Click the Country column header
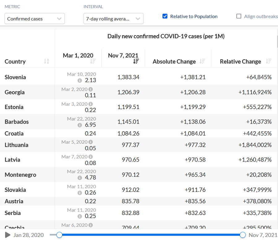 [15, 61]
